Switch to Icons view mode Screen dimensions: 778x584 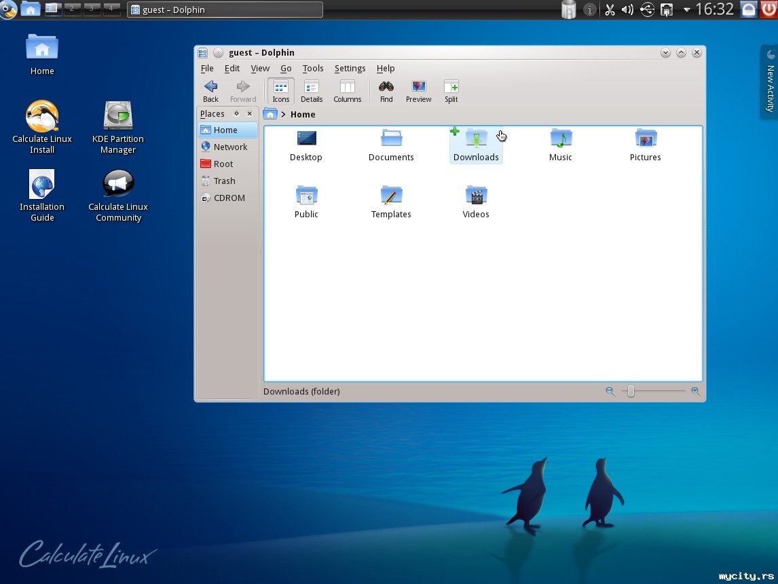280,91
